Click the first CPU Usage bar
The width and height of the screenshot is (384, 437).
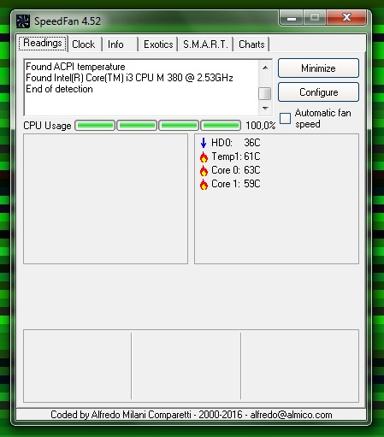[95, 126]
